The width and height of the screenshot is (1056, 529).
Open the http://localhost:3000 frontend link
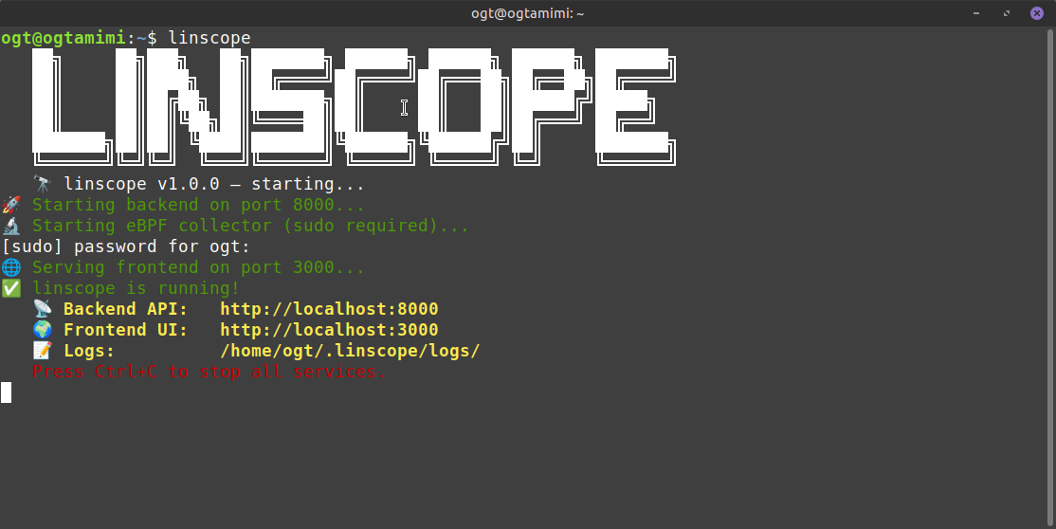point(329,330)
